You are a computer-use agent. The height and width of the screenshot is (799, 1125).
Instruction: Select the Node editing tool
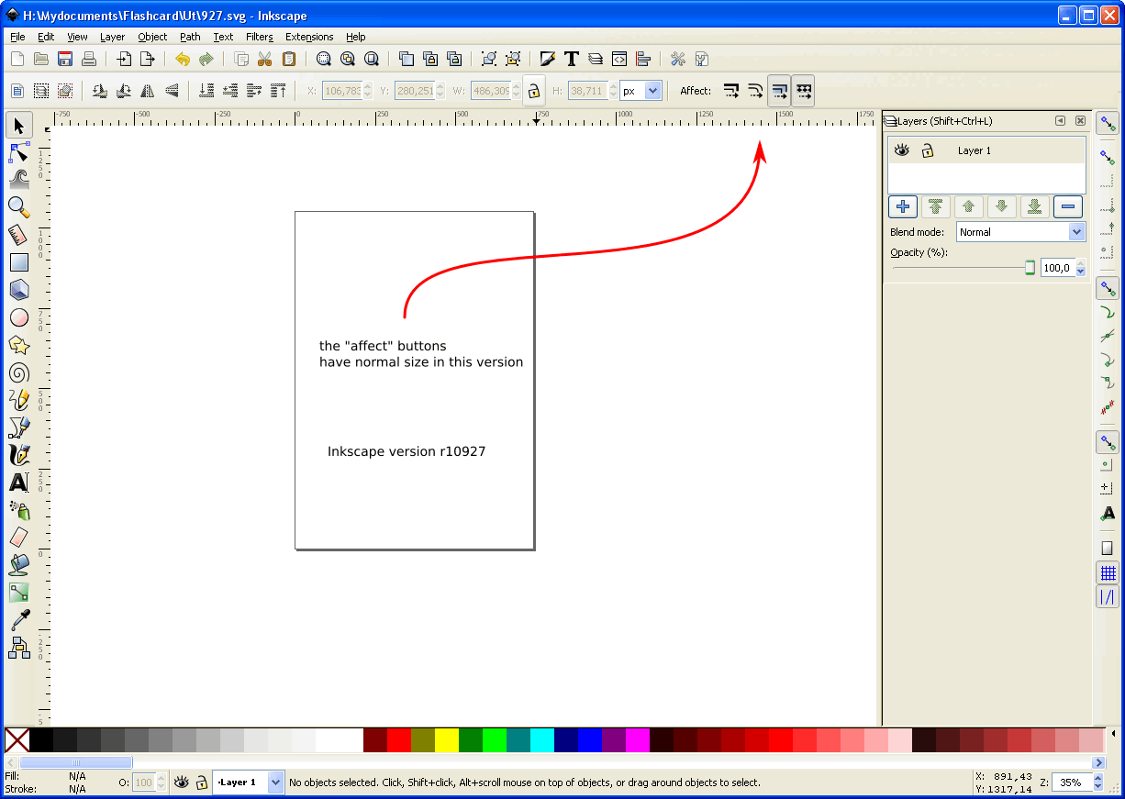pos(18,152)
